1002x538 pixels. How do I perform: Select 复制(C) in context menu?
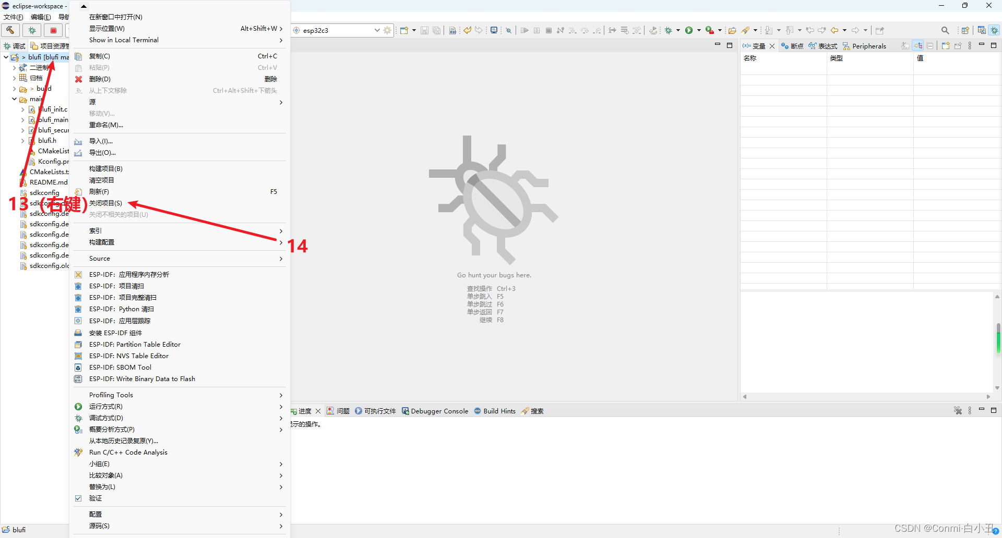point(99,56)
